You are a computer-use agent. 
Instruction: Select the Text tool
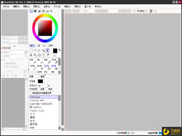tap(48, 50)
